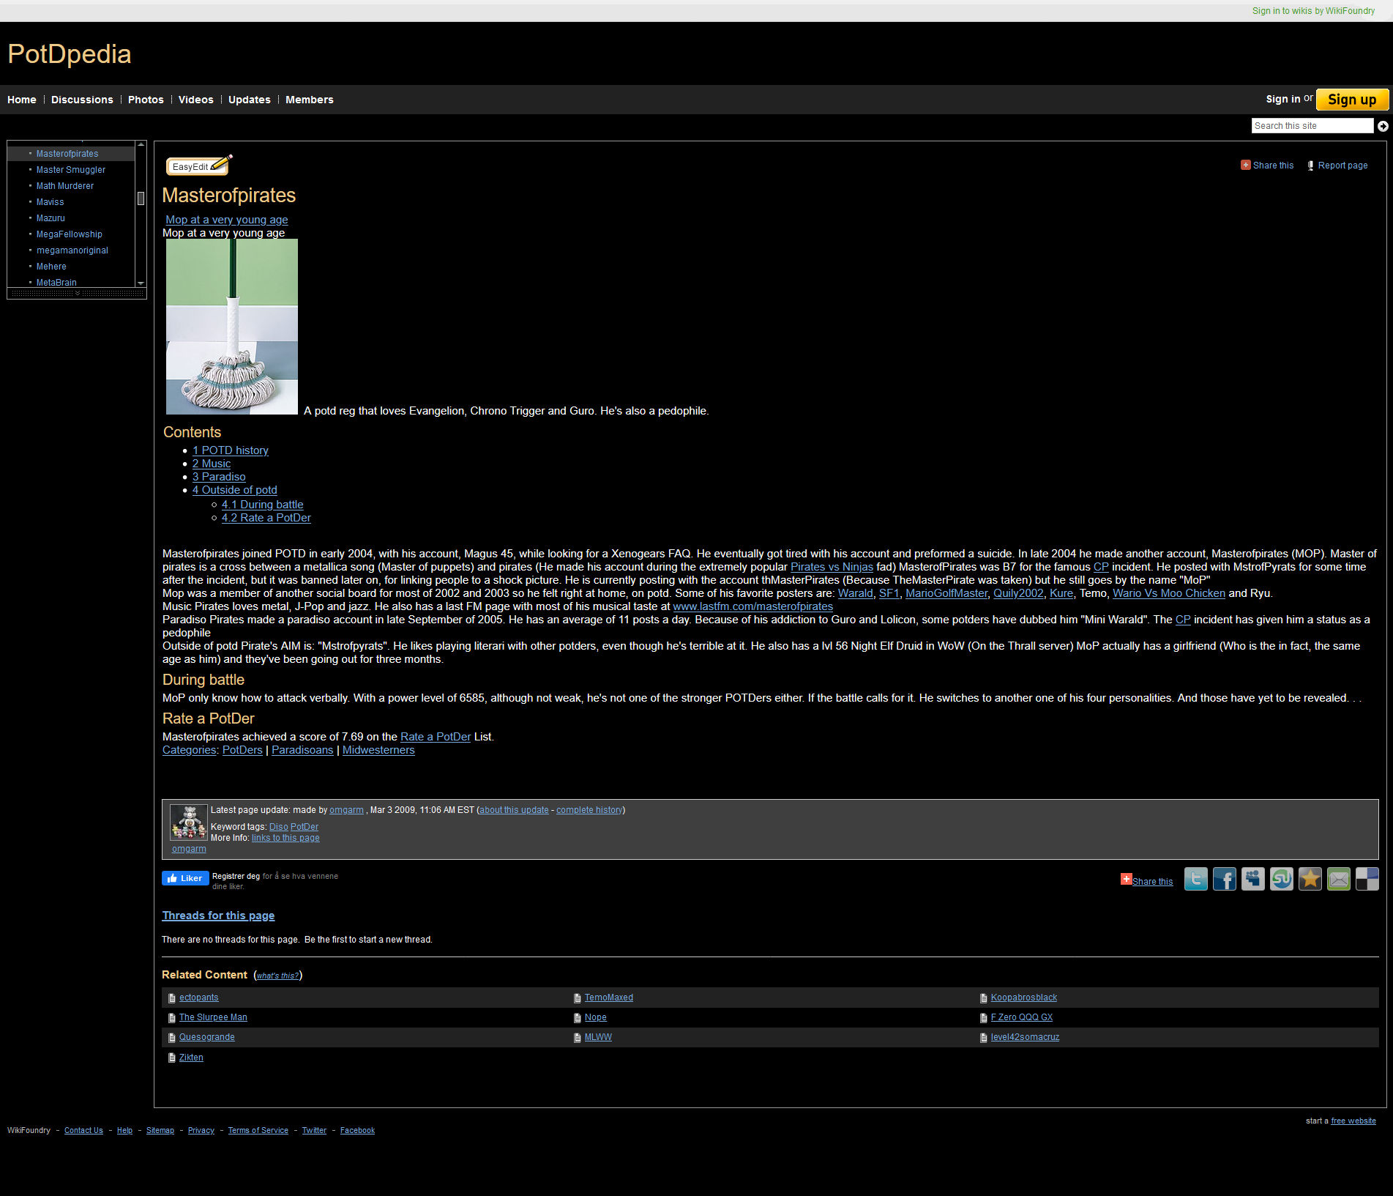Open the lastfm masterofpirates link

[752, 606]
